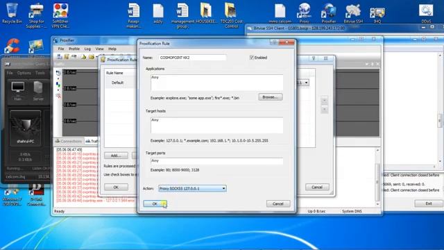Open the Action dropdown showing Proxy SOCKS5
Screen dimensions: 444x250
(x=192, y=188)
